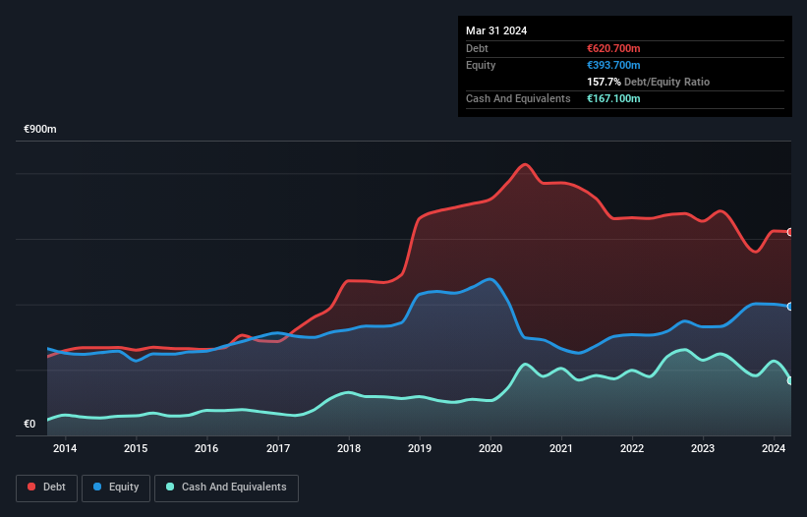Viewport: 807px width, 517px height.
Task: Click the 157.7% Debt/Equity Ratio text
Action: pyautogui.click(x=648, y=82)
